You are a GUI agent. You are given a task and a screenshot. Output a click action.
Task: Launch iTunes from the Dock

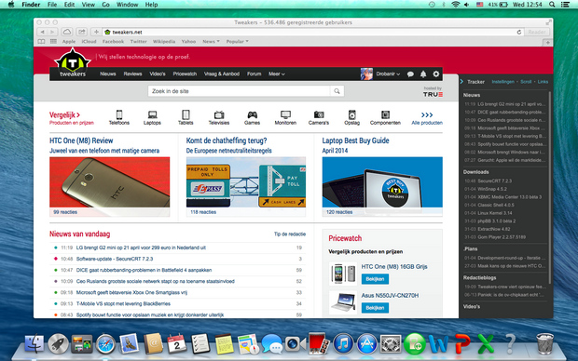(343, 343)
